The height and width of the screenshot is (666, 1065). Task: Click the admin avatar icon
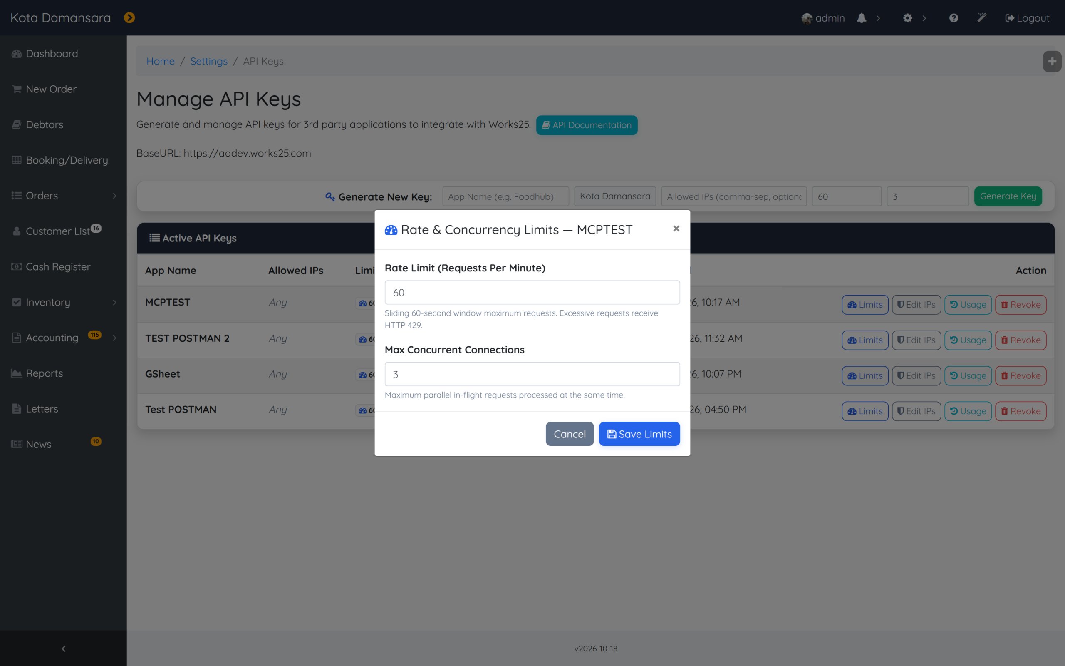[806, 18]
